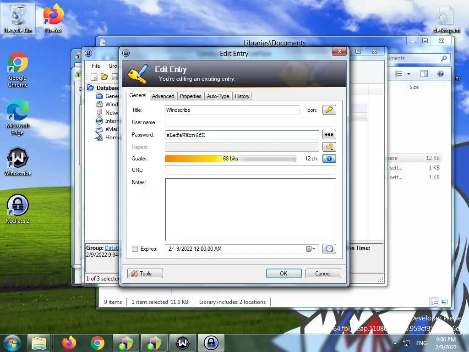Click the blue quality info button
Image resolution: width=469 pixels, height=352 pixels.
[329, 159]
